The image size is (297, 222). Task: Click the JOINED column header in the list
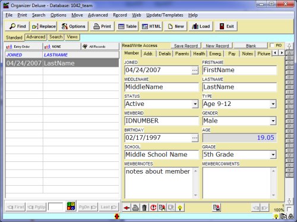point(24,55)
